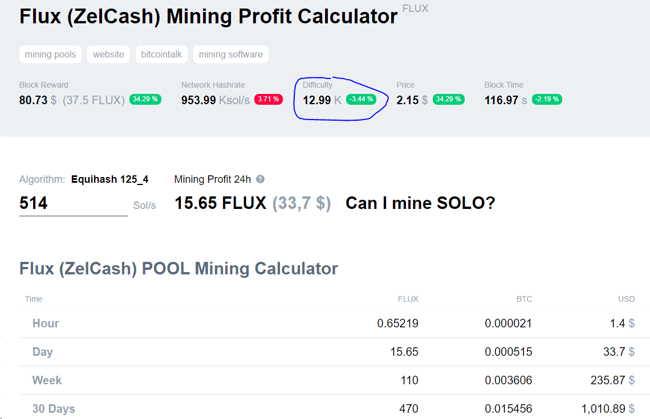Select the 33.7 $ daily USD cell
The image size is (650, 419).
tap(619, 352)
